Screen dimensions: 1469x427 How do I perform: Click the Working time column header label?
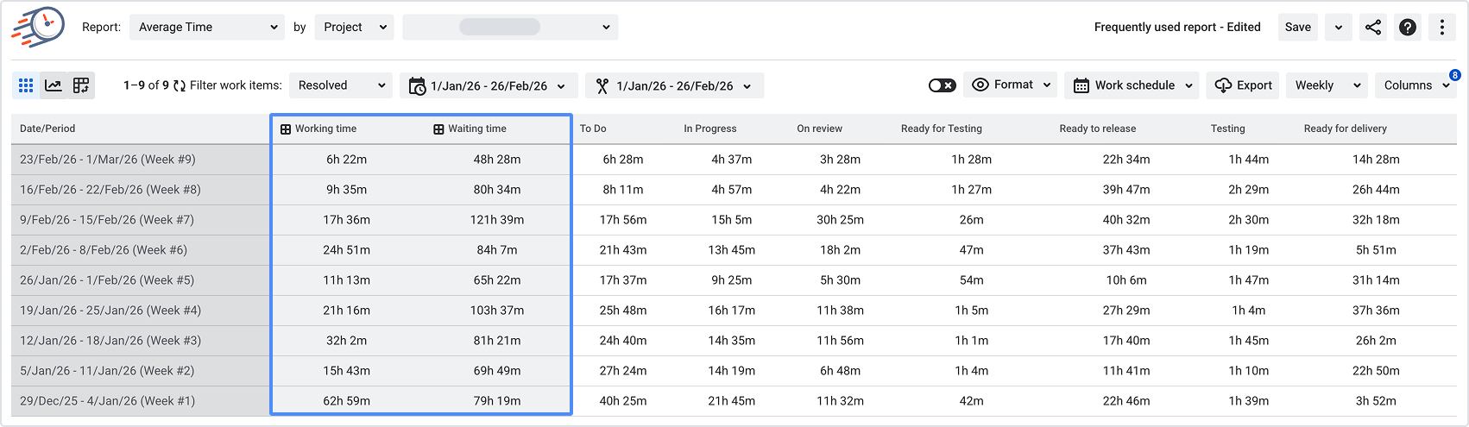pos(325,129)
